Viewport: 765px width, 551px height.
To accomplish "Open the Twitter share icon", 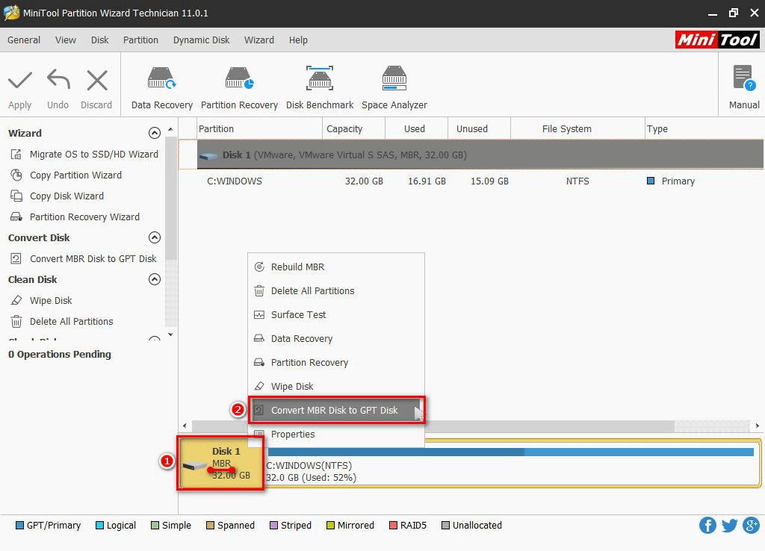I will pyautogui.click(x=729, y=525).
